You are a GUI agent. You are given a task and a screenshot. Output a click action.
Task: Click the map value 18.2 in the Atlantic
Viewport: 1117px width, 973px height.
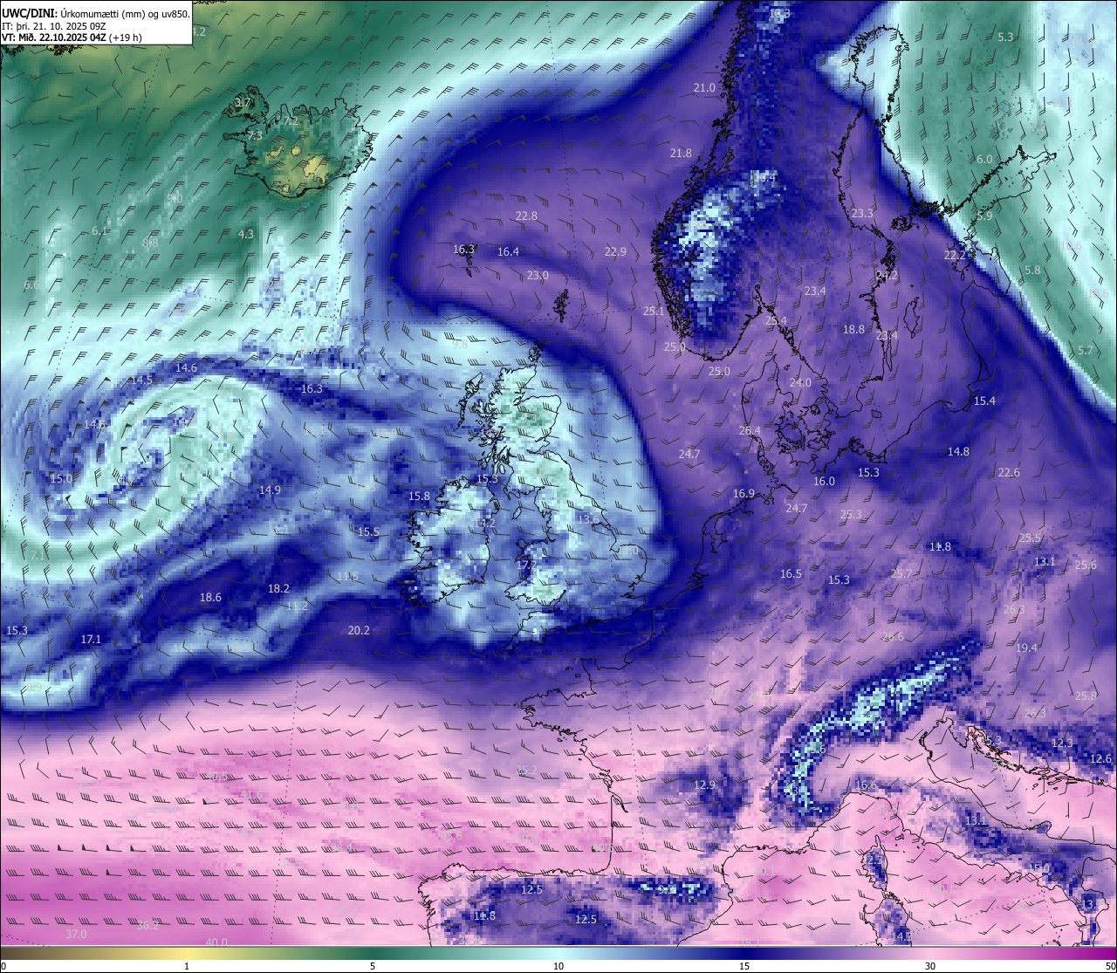(278, 588)
